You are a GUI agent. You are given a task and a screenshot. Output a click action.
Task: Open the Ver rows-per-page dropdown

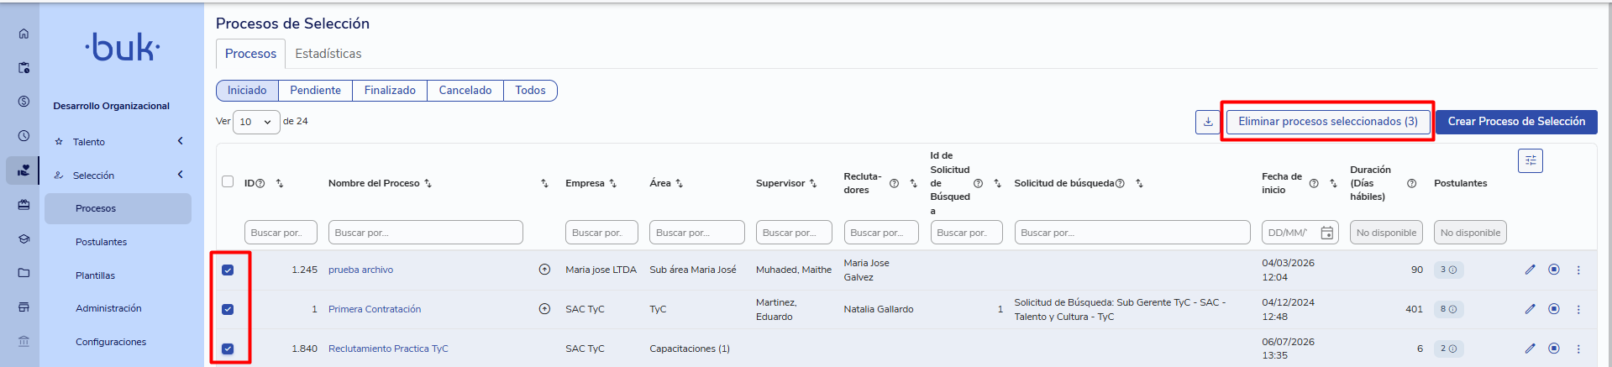pyautogui.click(x=256, y=122)
